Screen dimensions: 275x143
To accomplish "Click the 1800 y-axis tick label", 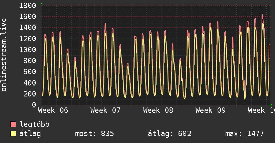I will pyautogui.click(x=28, y=6).
